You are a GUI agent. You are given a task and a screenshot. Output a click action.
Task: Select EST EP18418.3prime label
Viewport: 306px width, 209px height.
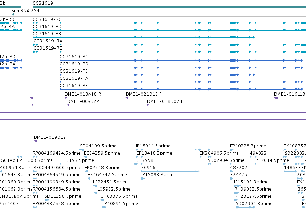click(154, 153)
